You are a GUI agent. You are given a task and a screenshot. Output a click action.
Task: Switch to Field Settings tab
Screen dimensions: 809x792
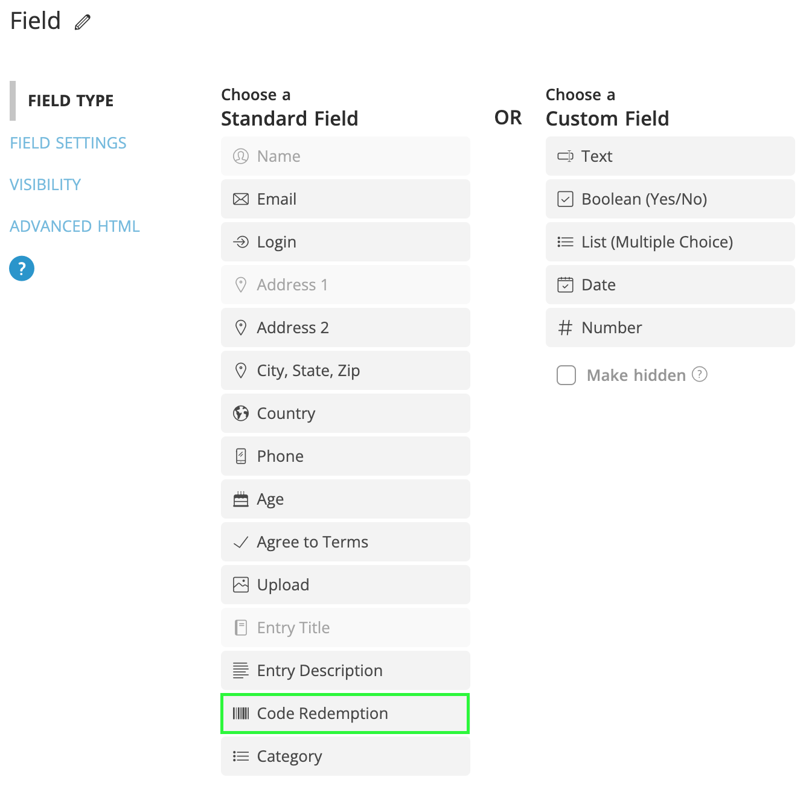click(x=68, y=143)
